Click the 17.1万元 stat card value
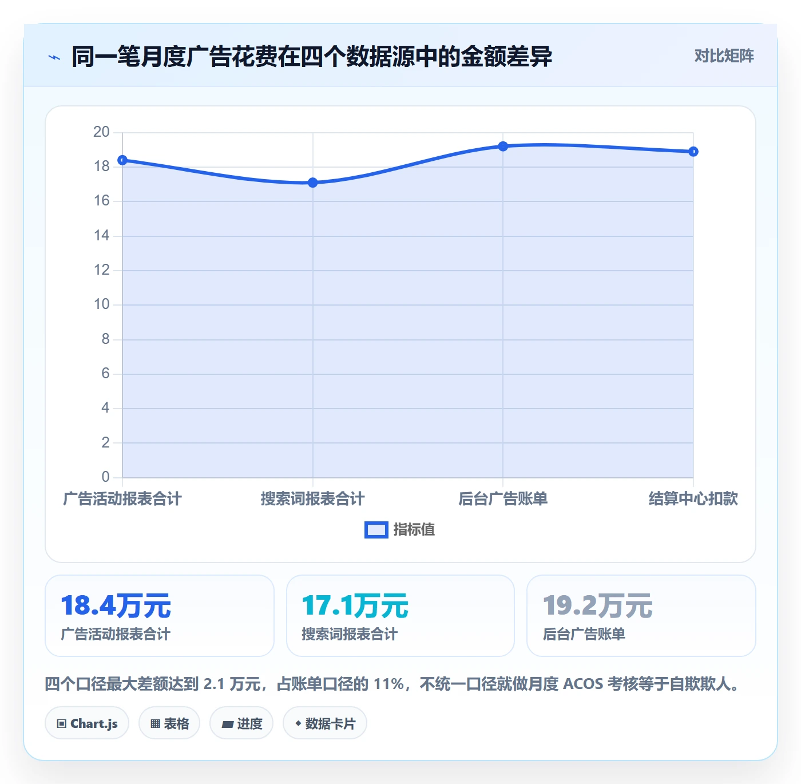 point(355,605)
